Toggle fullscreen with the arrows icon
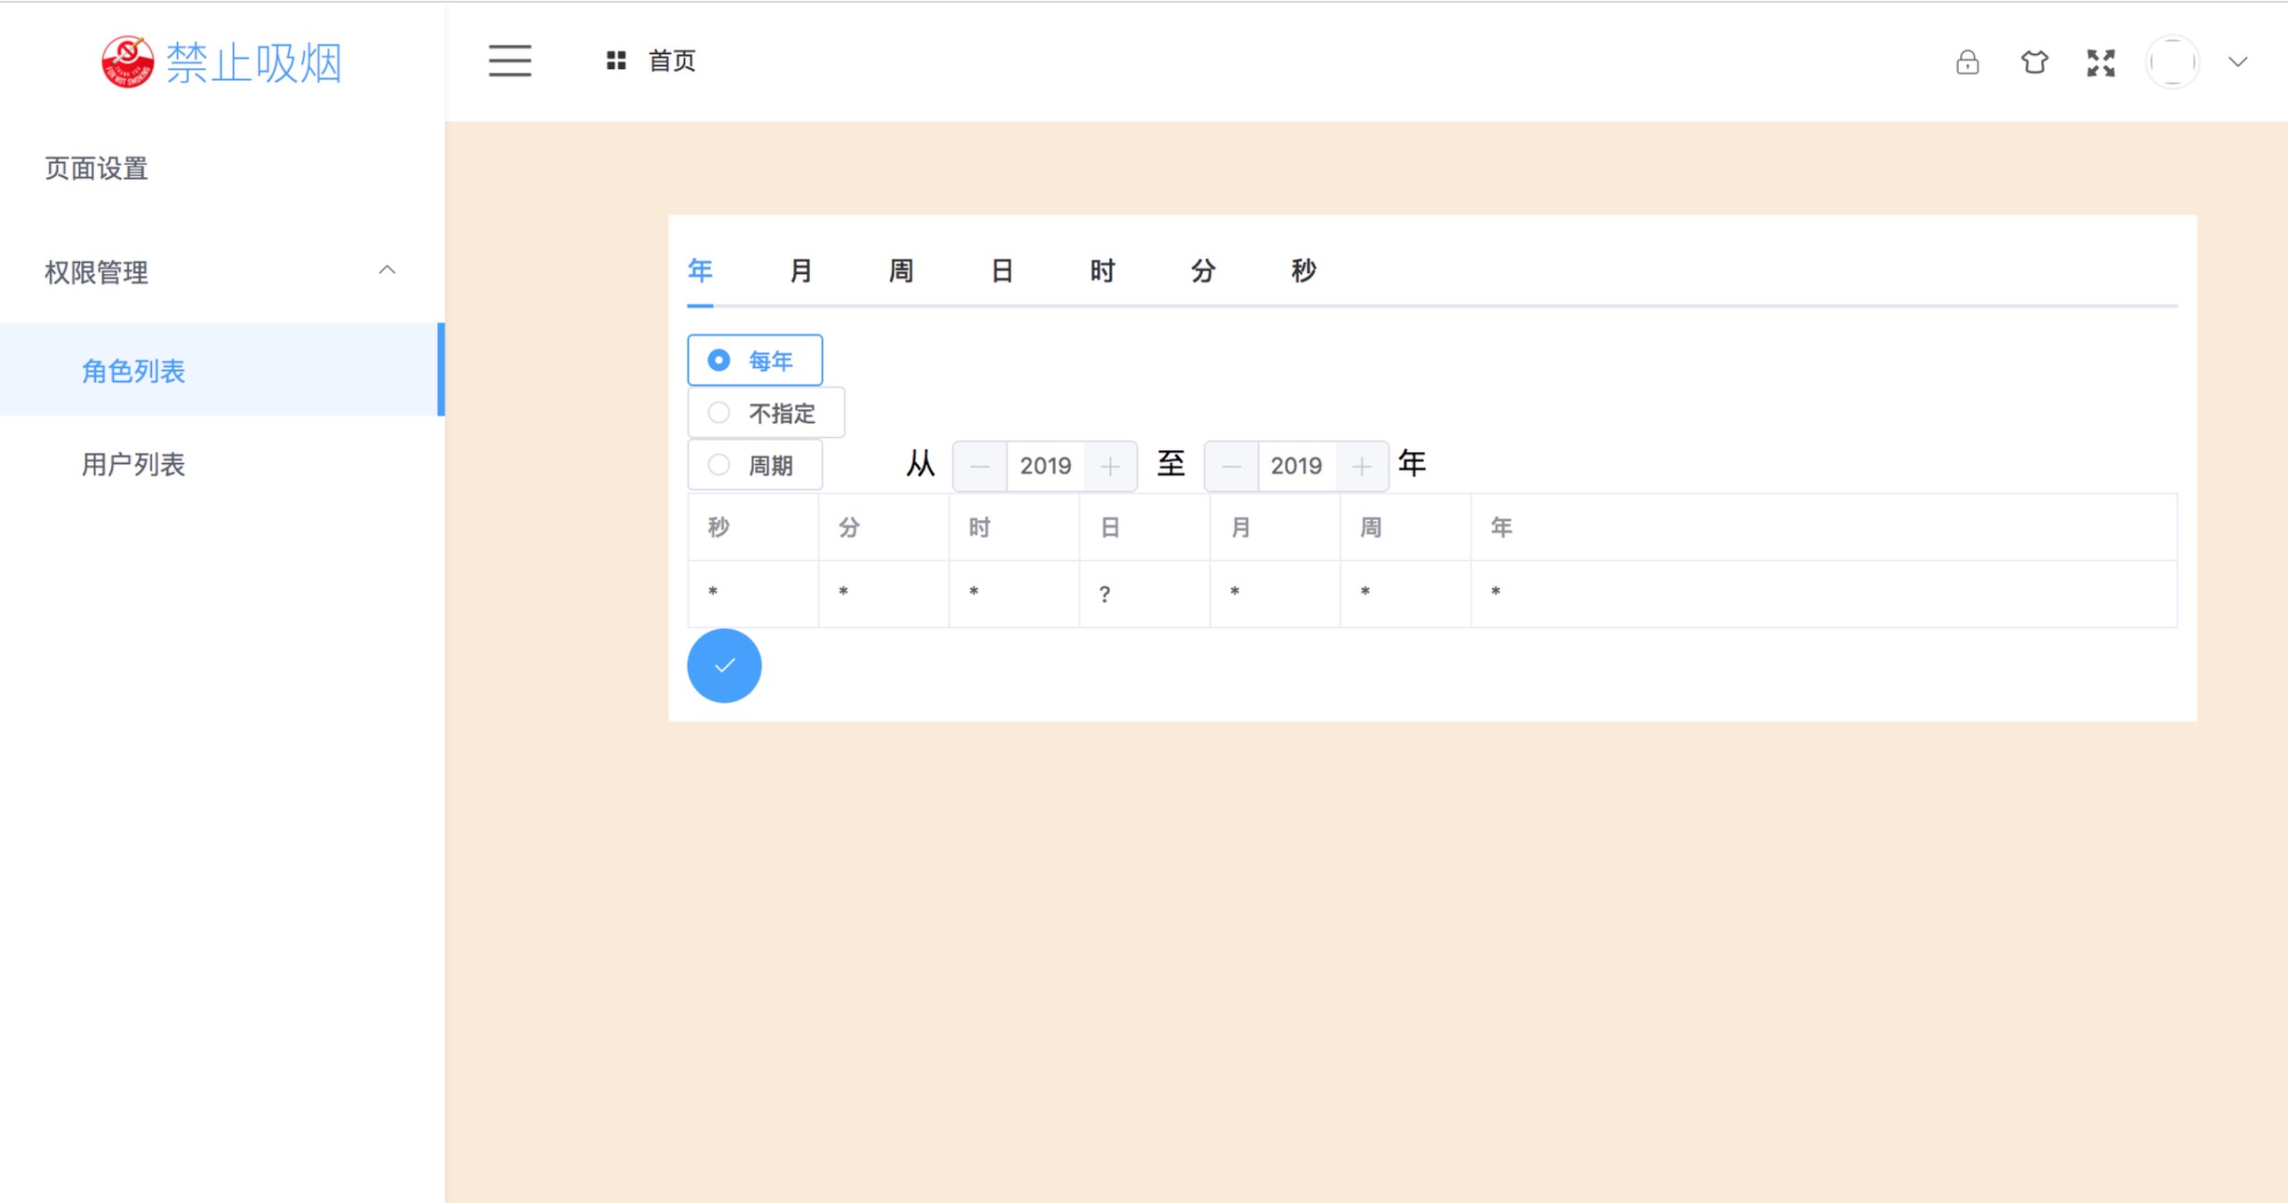The image size is (2288, 1203). (2101, 62)
